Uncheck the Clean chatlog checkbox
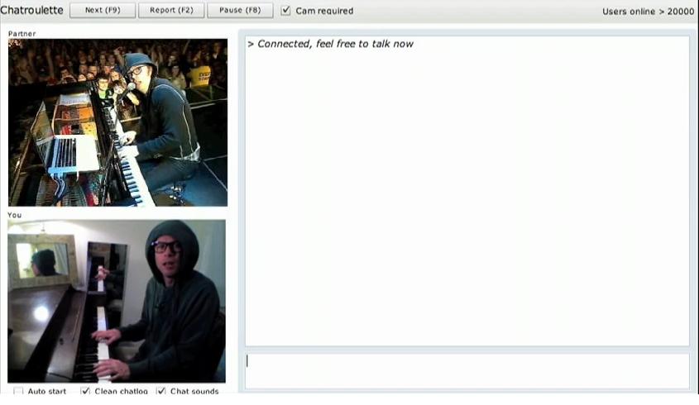This screenshot has height=405, width=699. pyautogui.click(x=85, y=391)
